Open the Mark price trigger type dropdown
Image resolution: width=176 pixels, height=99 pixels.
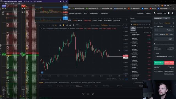(170, 30)
